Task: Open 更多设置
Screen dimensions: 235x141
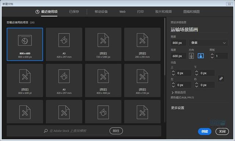Action: [x=178, y=108]
